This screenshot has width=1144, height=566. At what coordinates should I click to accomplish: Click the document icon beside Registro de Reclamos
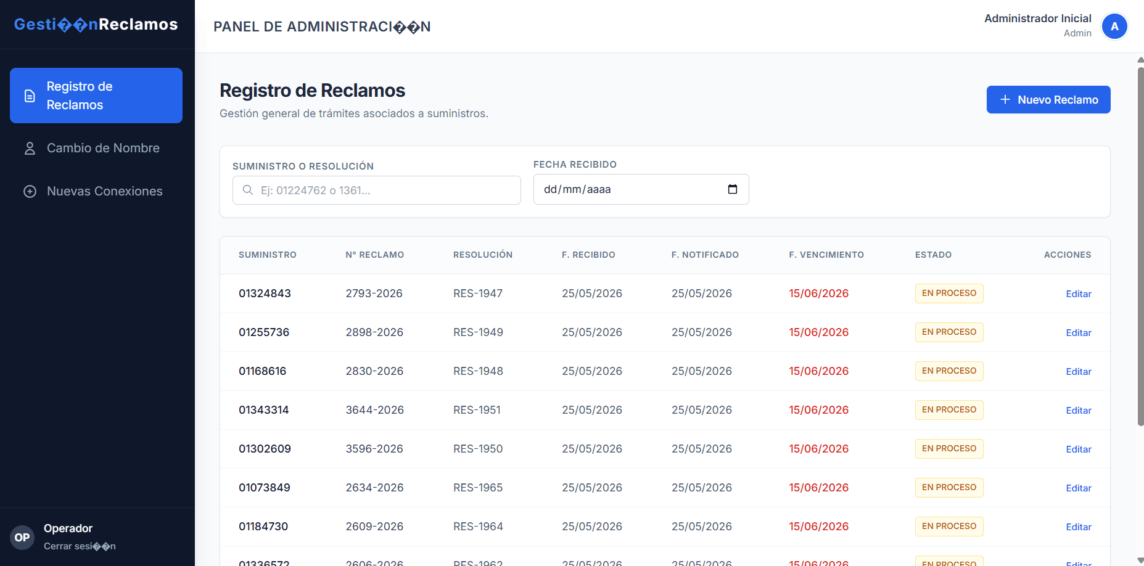point(30,96)
